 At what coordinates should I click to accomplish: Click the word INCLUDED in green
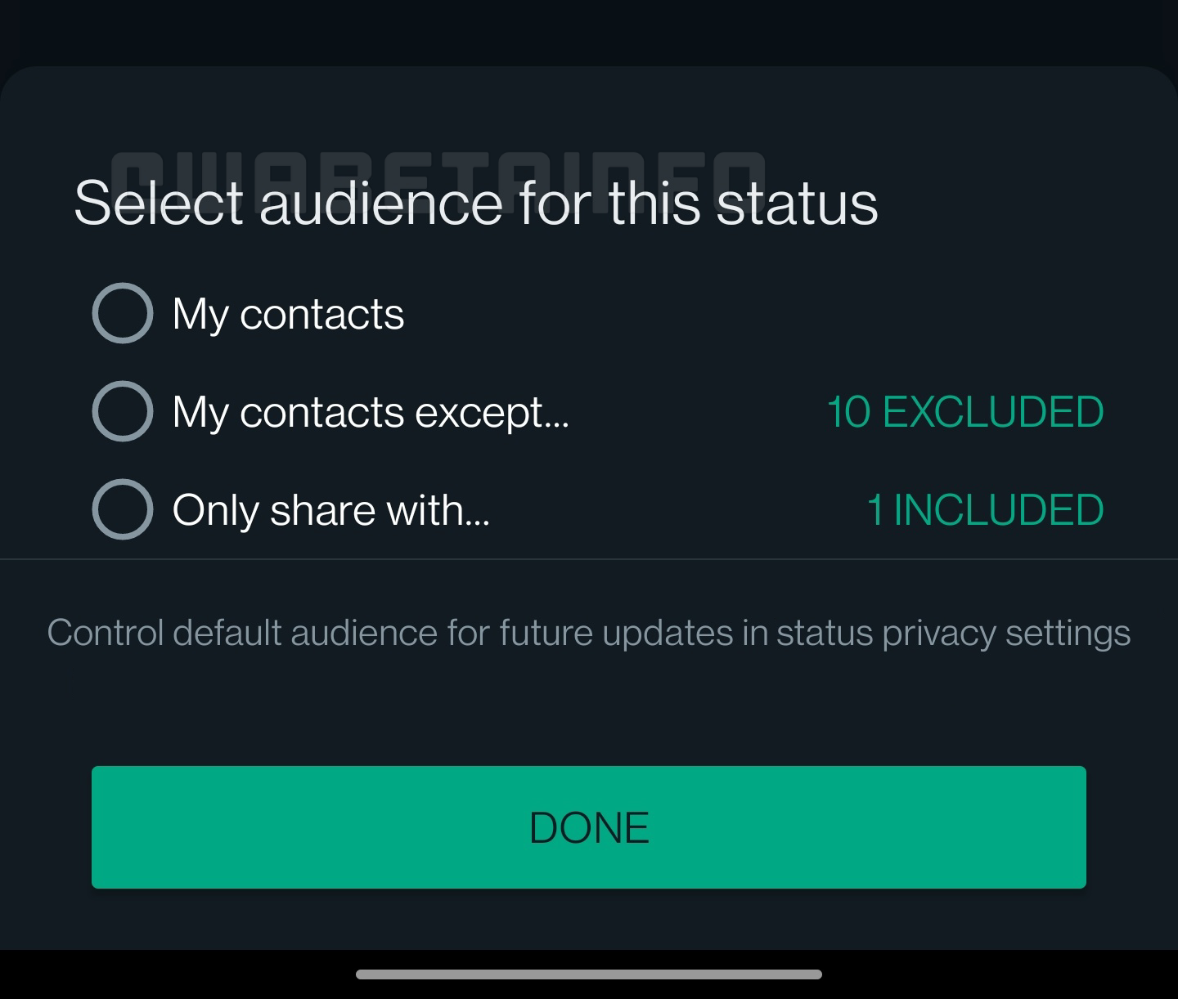998,510
